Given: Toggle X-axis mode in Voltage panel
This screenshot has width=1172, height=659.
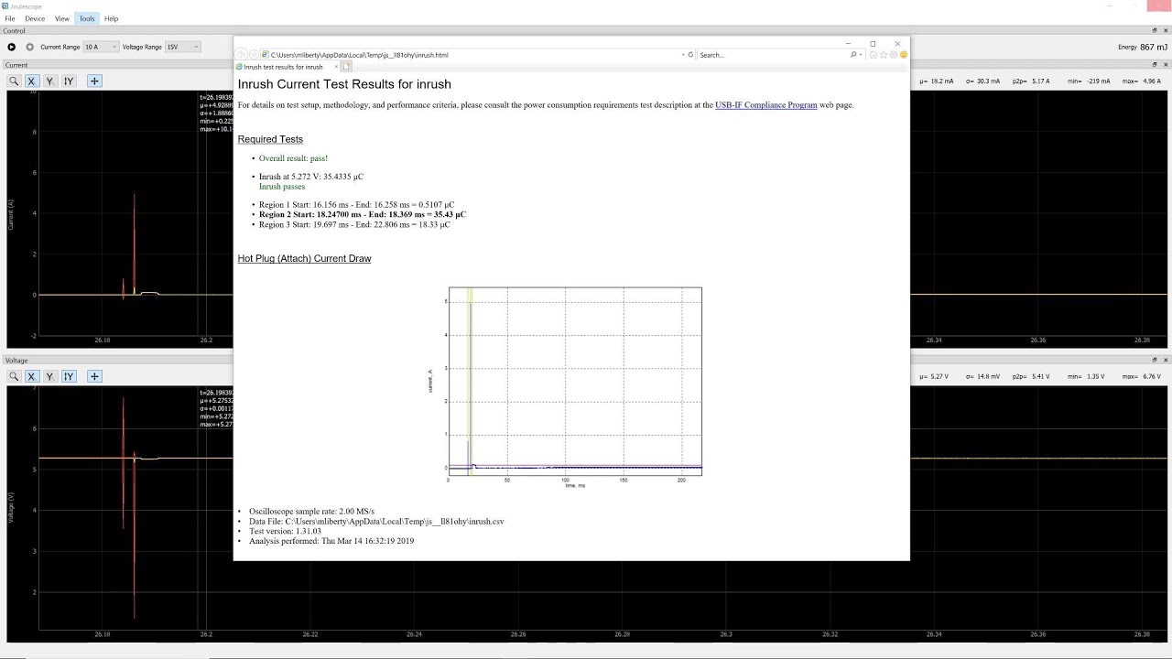Looking at the screenshot, I should click(x=31, y=376).
